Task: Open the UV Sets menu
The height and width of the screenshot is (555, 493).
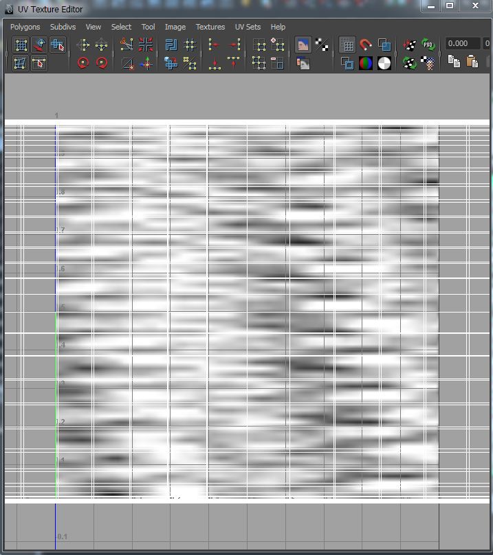Action: click(248, 27)
